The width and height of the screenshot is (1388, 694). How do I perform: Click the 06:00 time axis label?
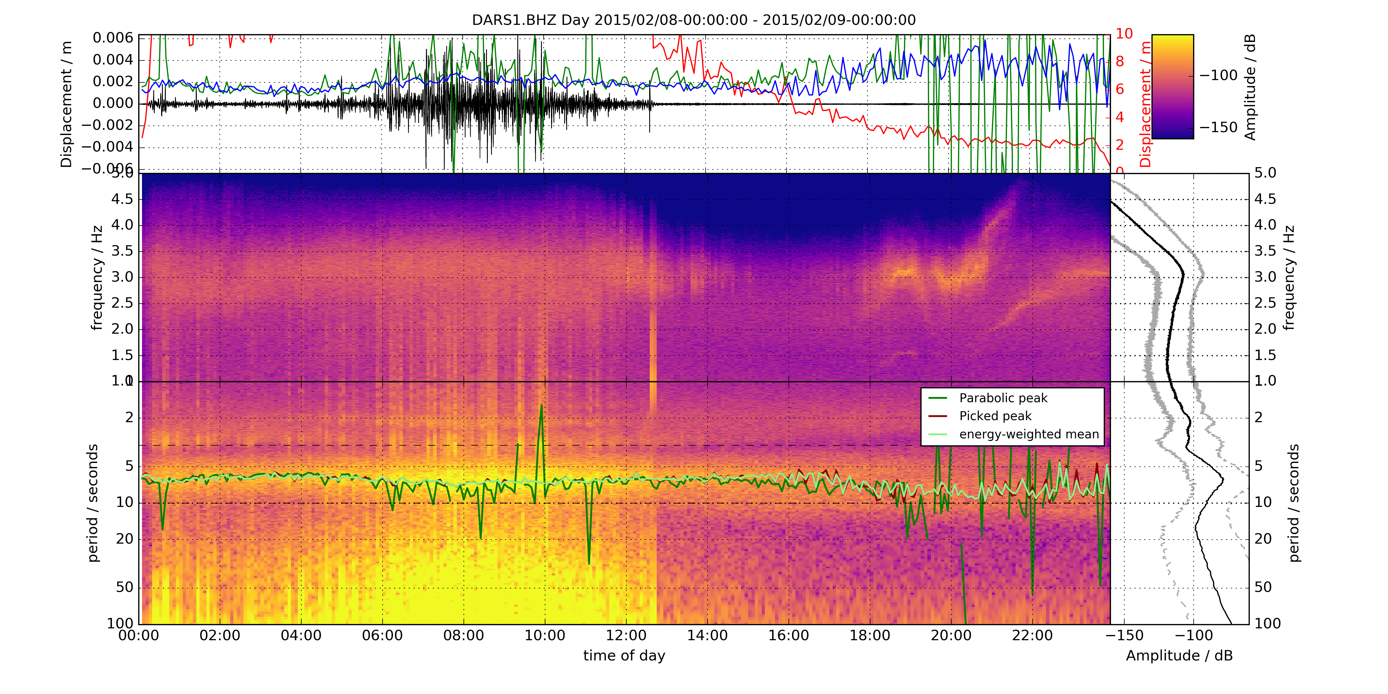(382, 636)
